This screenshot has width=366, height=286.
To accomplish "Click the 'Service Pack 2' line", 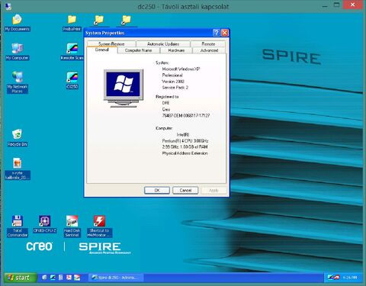I will pyautogui.click(x=175, y=88).
